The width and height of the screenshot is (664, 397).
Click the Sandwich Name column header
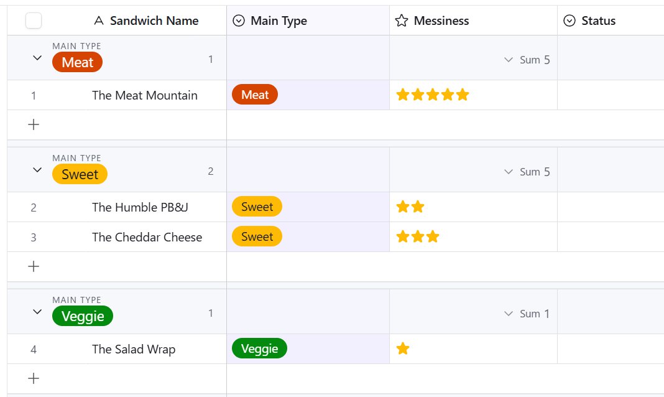(x=154, y=21)
